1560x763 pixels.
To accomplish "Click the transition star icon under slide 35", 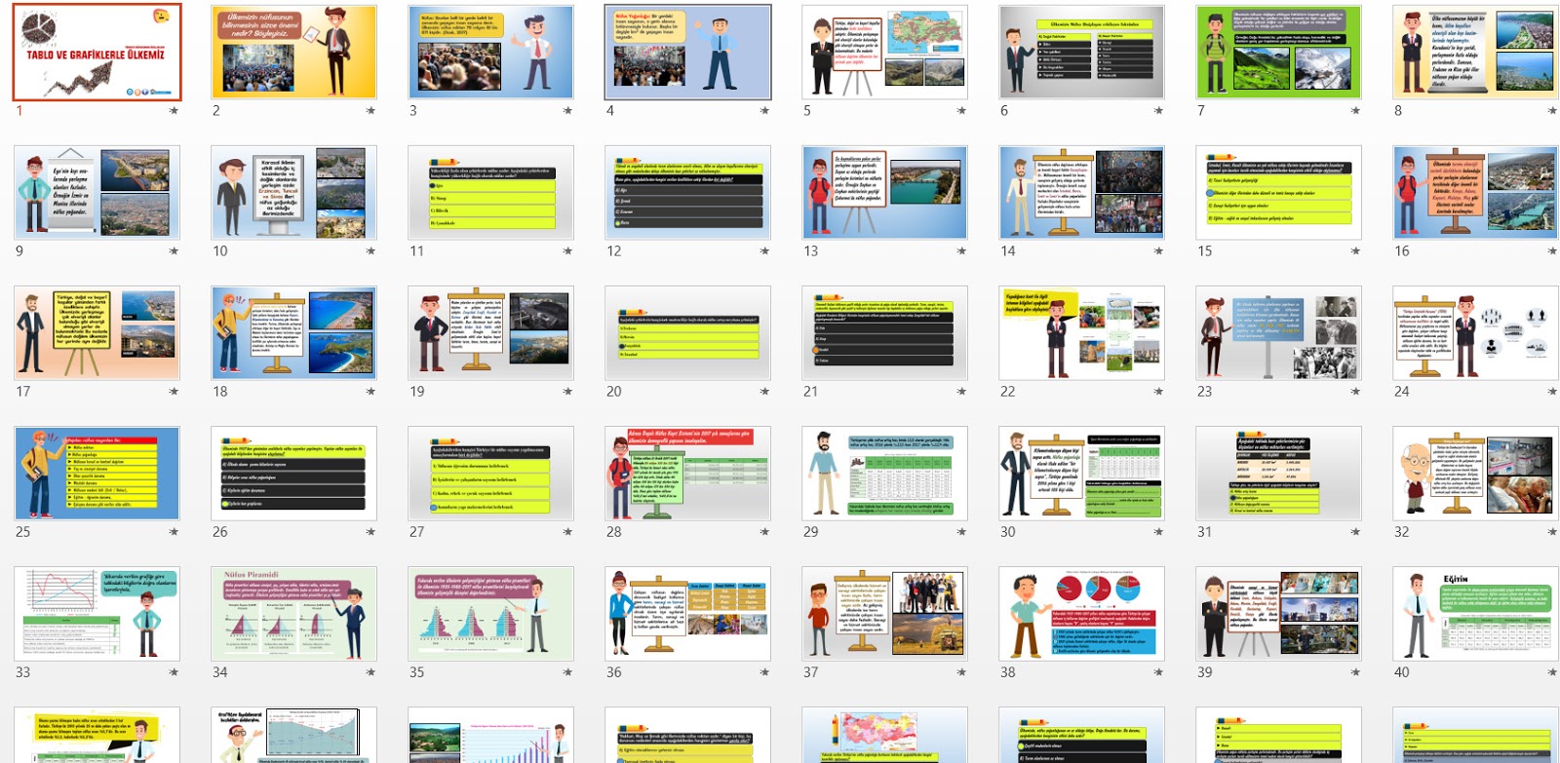I will [x=567, y=672].
